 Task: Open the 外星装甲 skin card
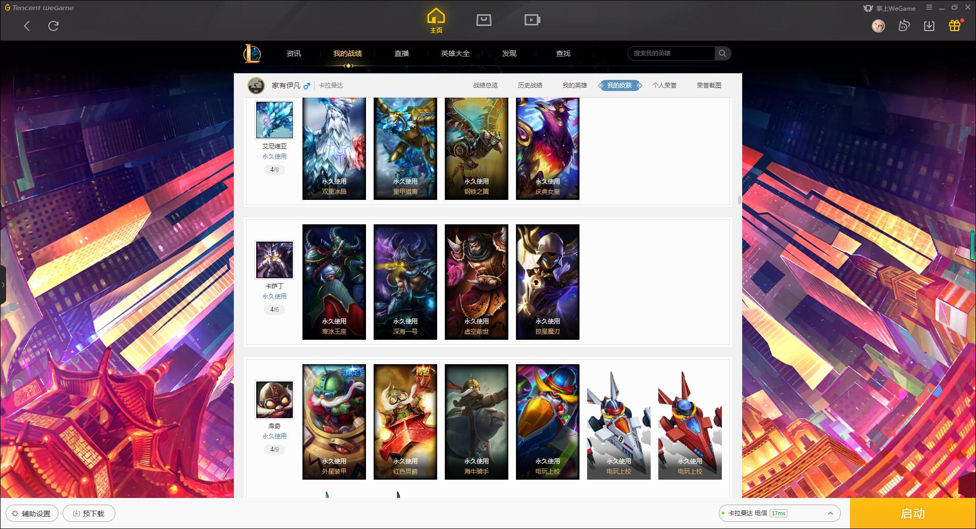point(334,422)
